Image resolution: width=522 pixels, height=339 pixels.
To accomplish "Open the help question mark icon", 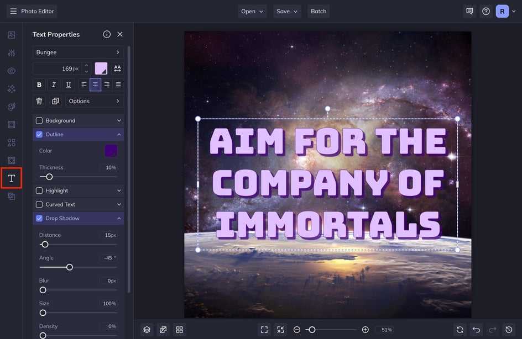I will pos(486,11).
